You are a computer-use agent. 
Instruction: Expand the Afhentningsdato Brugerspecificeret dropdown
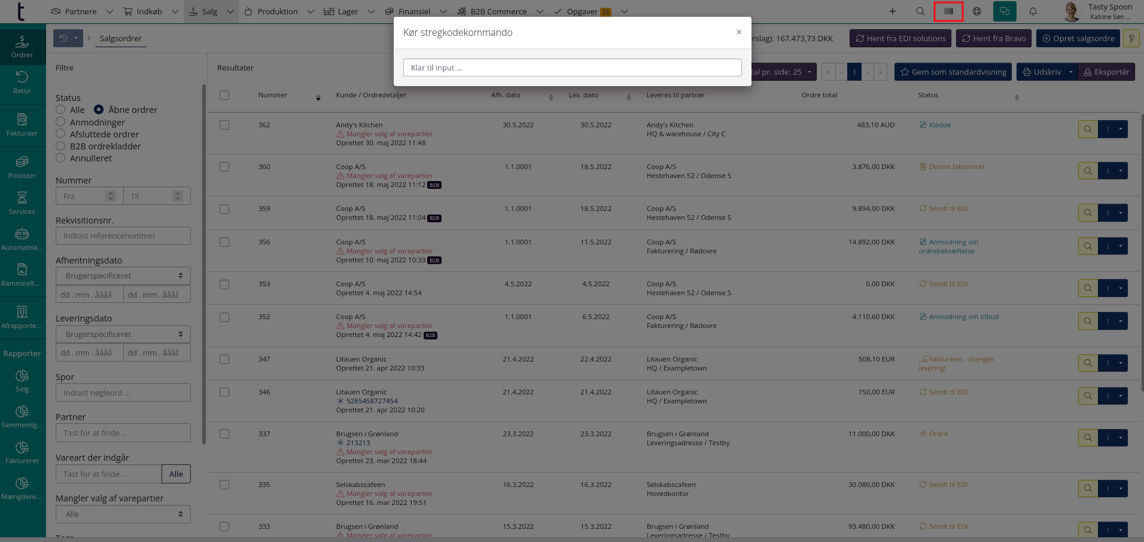123,276
